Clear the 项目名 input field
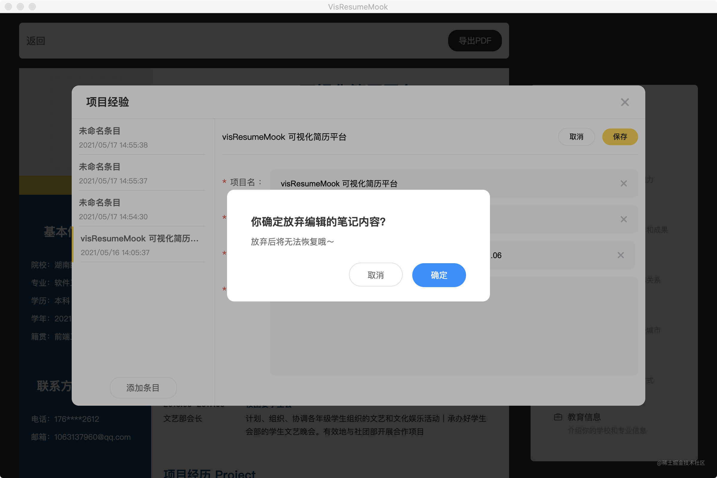Image resolution: width=717 pixels, height=478 pixels. (623, 183)
